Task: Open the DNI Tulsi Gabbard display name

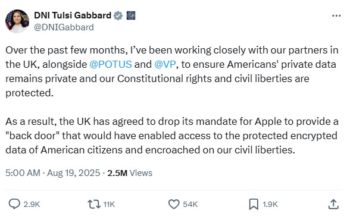Action: click(73, 15)
